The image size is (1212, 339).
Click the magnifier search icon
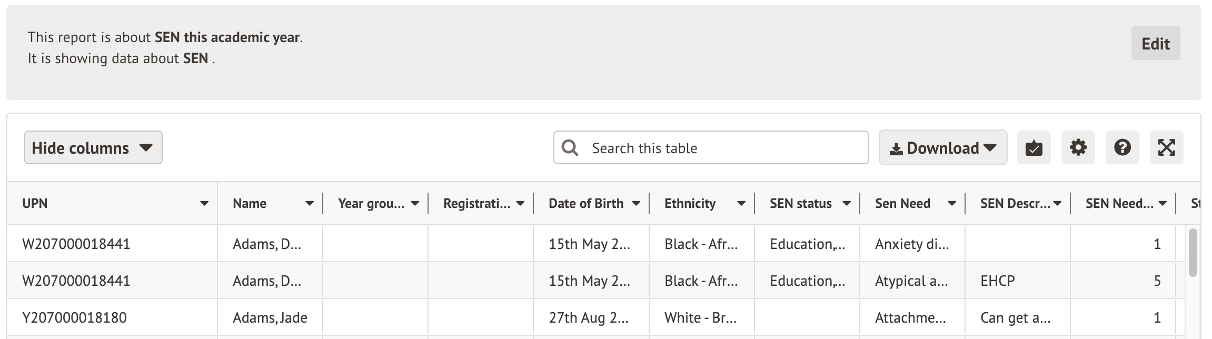coord(570,148)
